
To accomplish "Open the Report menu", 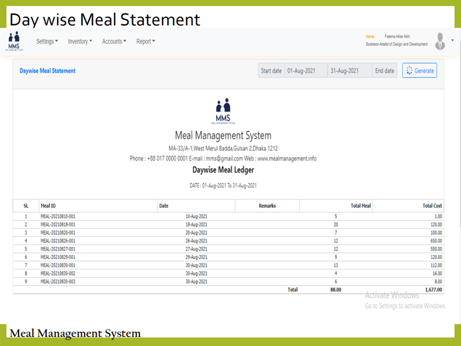I will (145, 42).
